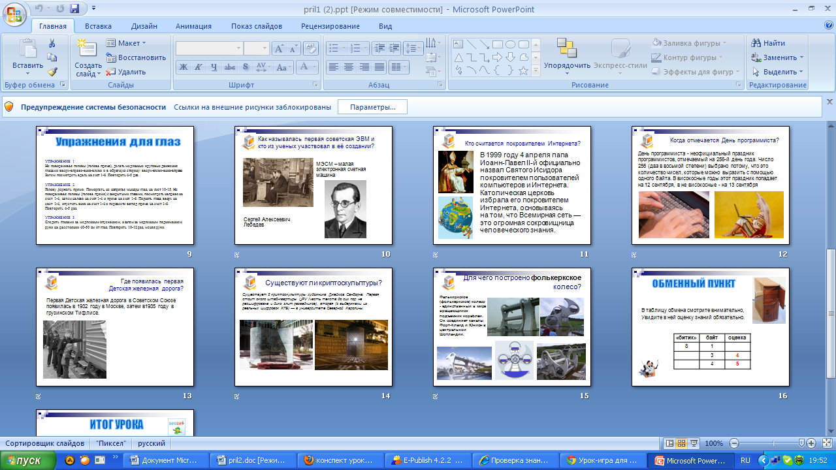Select slide 10 about first Soviet computer
This screenshot has height=470, width=836.
click(313, 185)
